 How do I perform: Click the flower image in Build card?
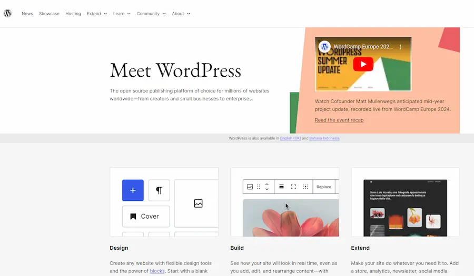click(291, 218)
